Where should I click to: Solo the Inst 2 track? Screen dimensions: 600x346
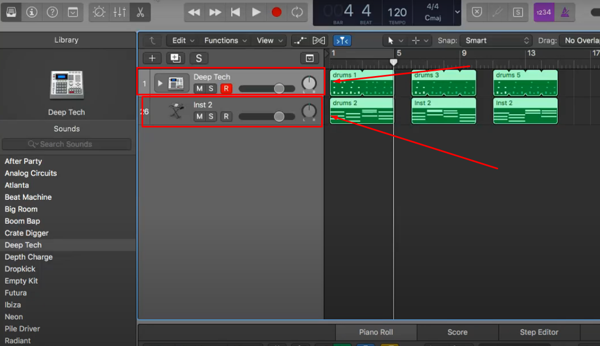coord(211,116)
